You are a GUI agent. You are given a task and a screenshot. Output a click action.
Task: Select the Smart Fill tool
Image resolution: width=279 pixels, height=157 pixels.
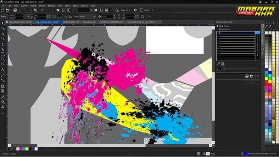click(x=3, y=107)
